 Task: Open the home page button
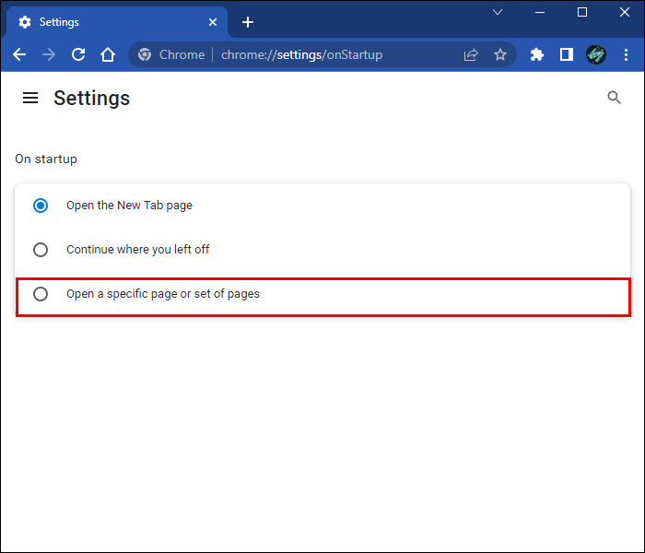[x=108, y=54]
